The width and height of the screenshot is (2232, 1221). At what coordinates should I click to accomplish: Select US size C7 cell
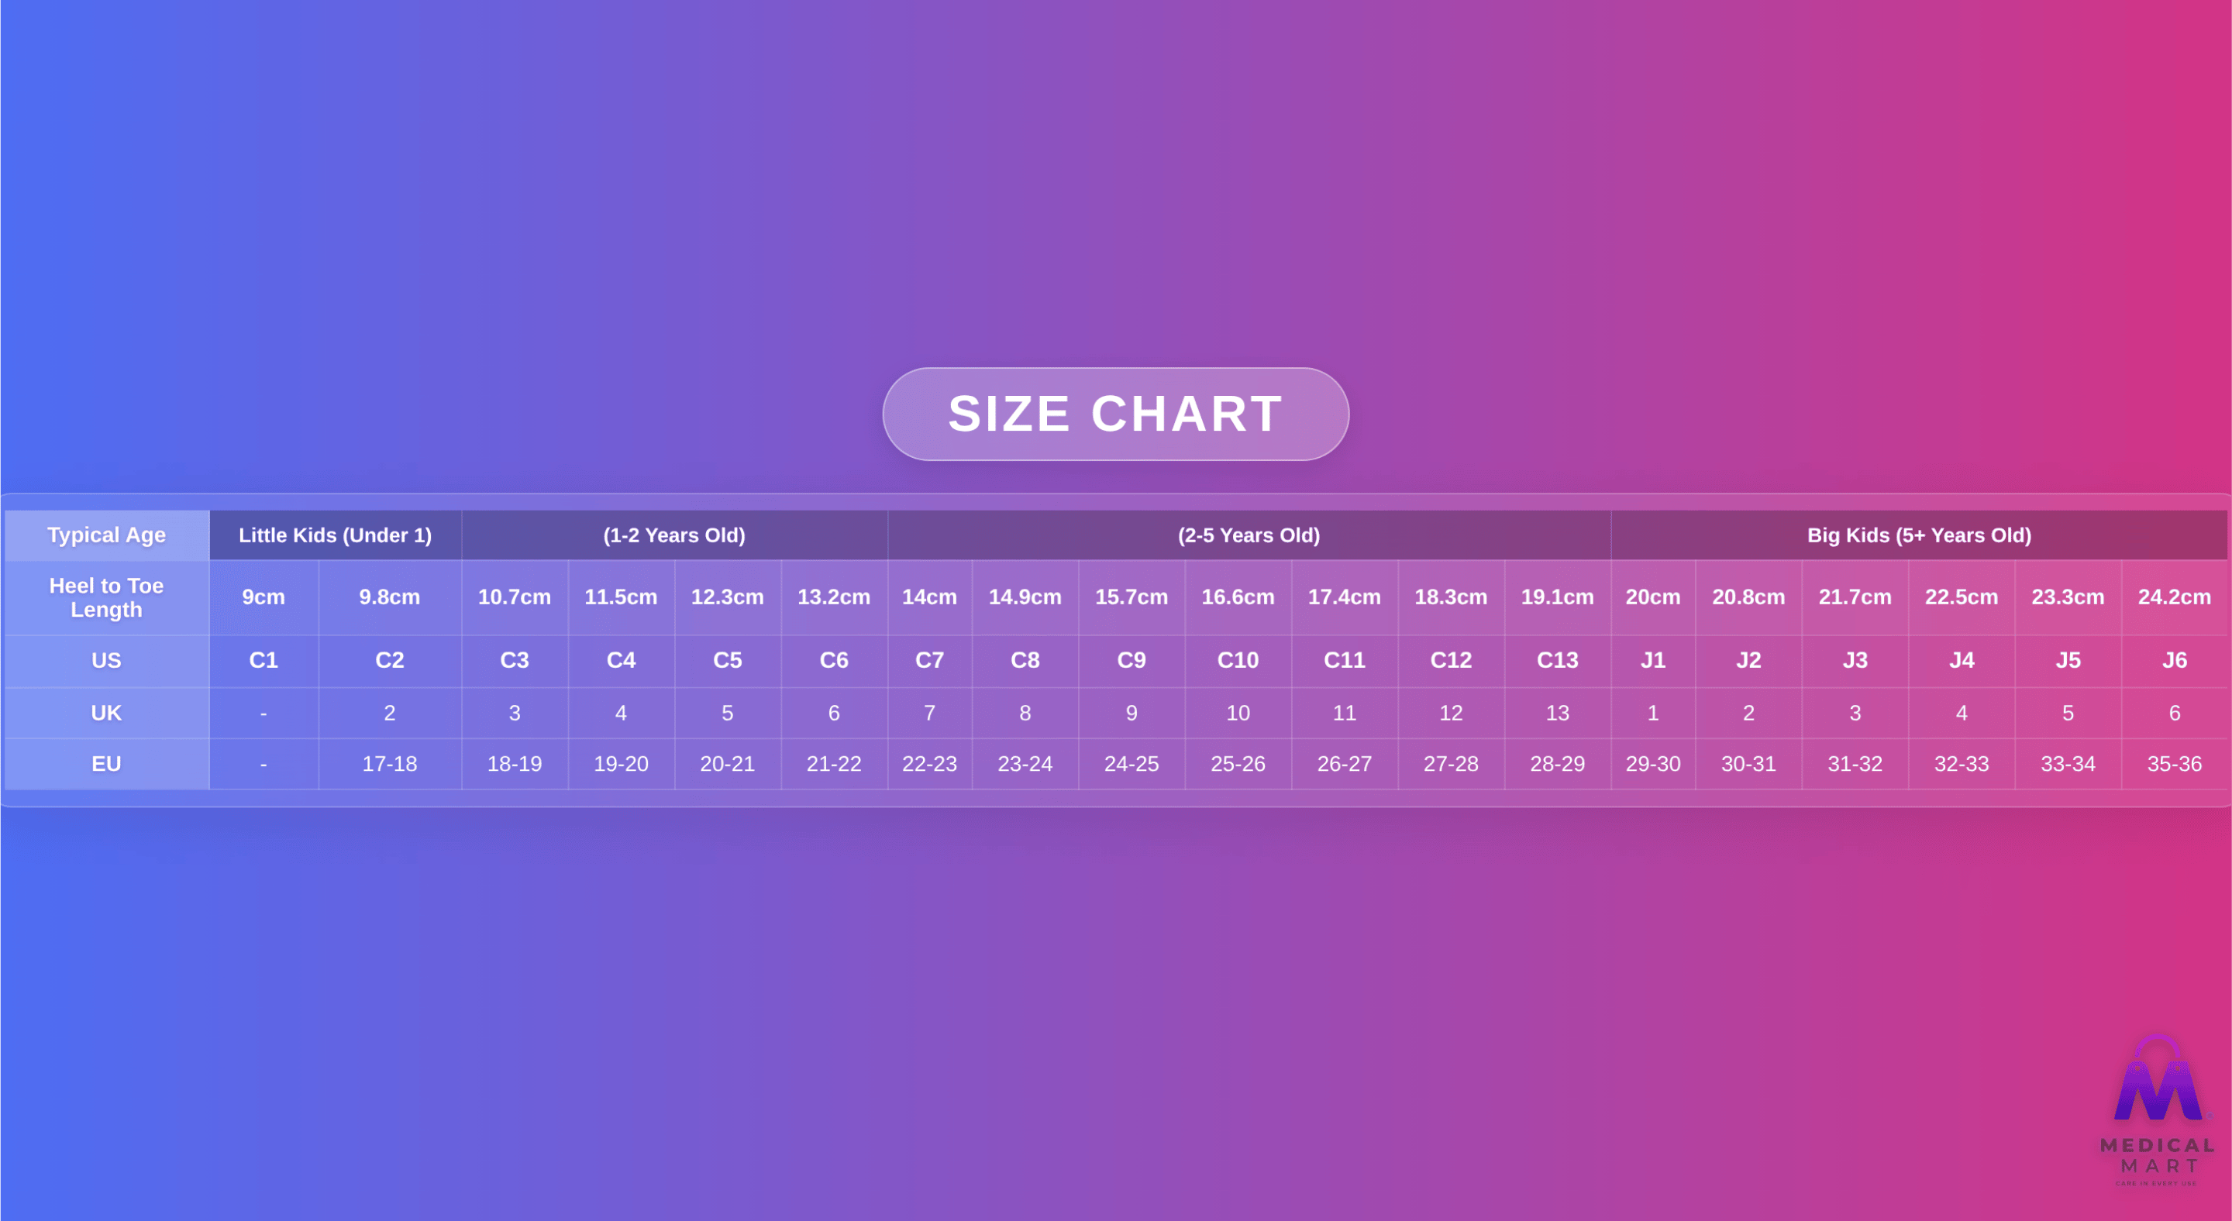[929, 661]
